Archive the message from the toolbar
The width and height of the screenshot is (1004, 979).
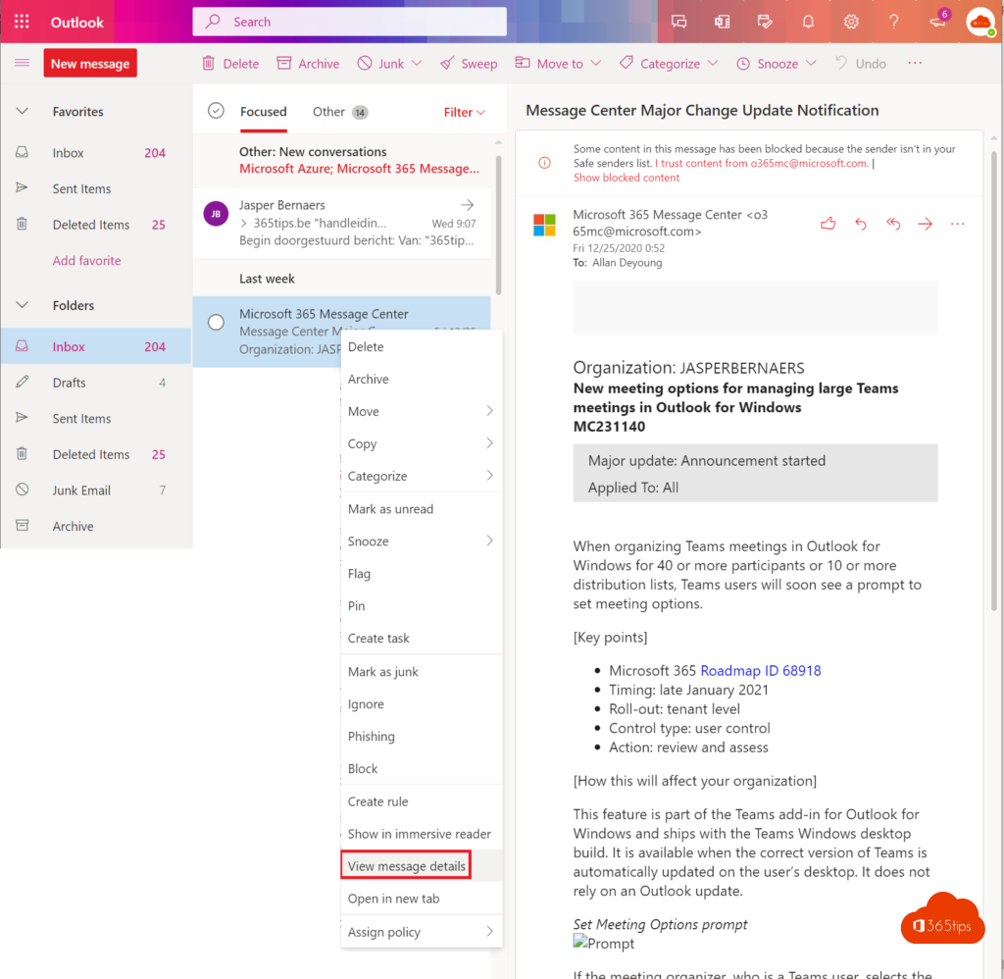[x=308, y=64]
